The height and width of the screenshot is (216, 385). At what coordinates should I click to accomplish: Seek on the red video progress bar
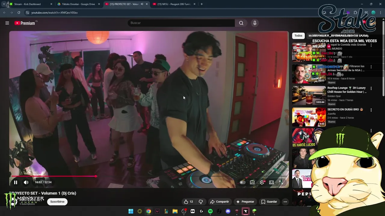pyautogui.click(x=149, y=176)
